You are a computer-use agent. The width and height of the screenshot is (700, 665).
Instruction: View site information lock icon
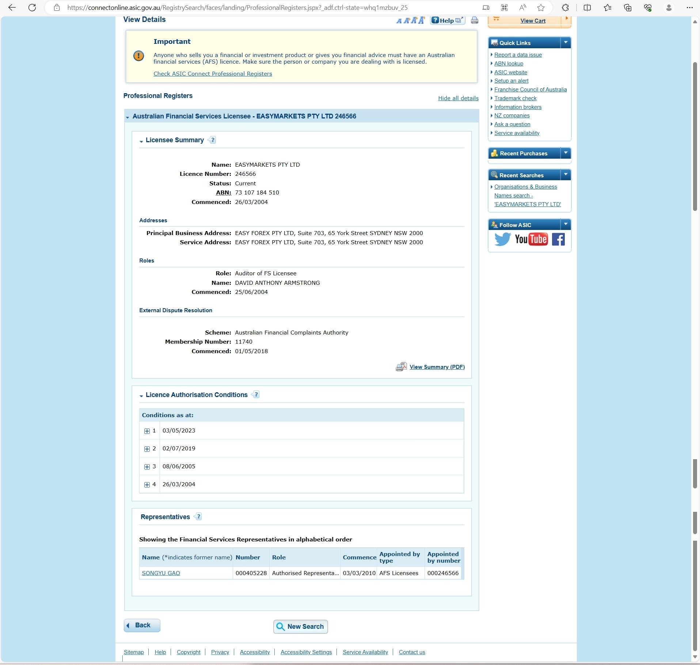click(57, 8)
